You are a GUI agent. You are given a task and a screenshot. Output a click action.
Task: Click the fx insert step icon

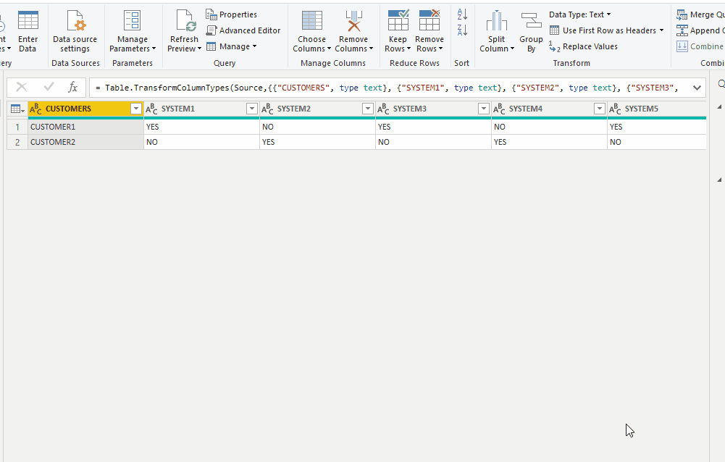[x=72, y=87]
